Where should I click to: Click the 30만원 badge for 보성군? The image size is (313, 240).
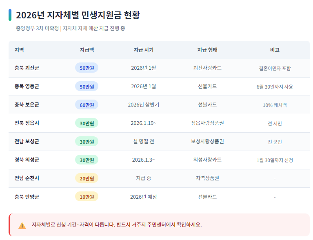pyautogui.click(x=87, y=142)
